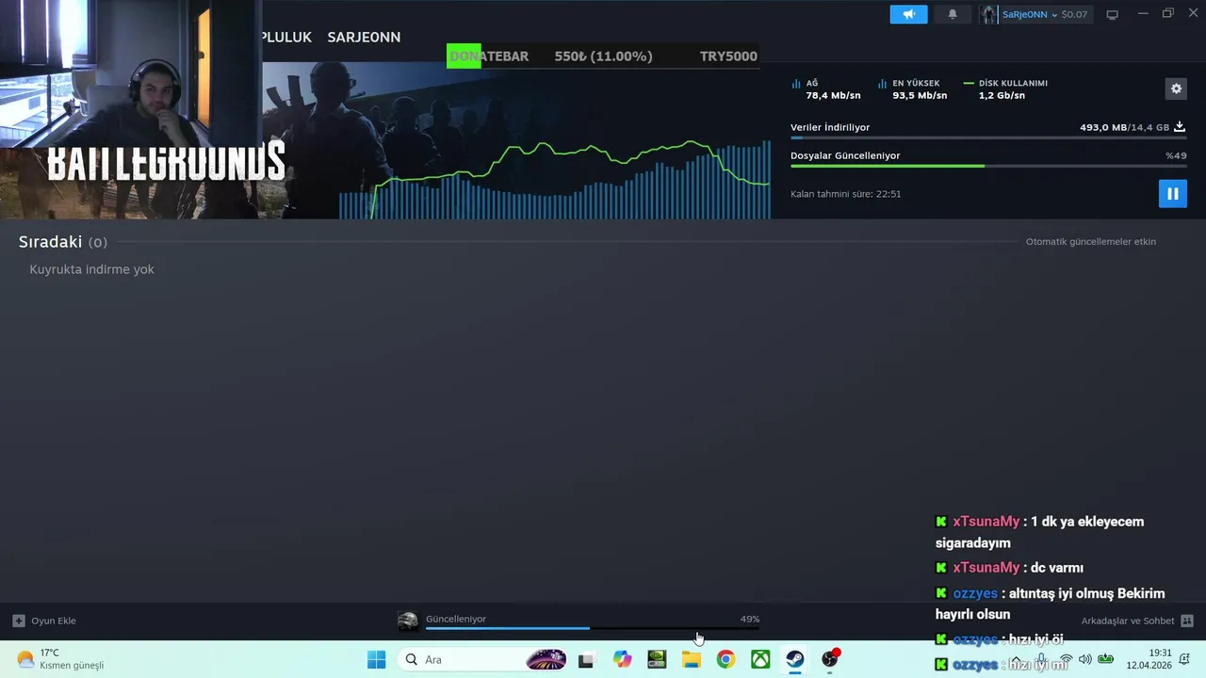Open File Explorer from the taskbar

pyautogui.click(x=692, y=659)
